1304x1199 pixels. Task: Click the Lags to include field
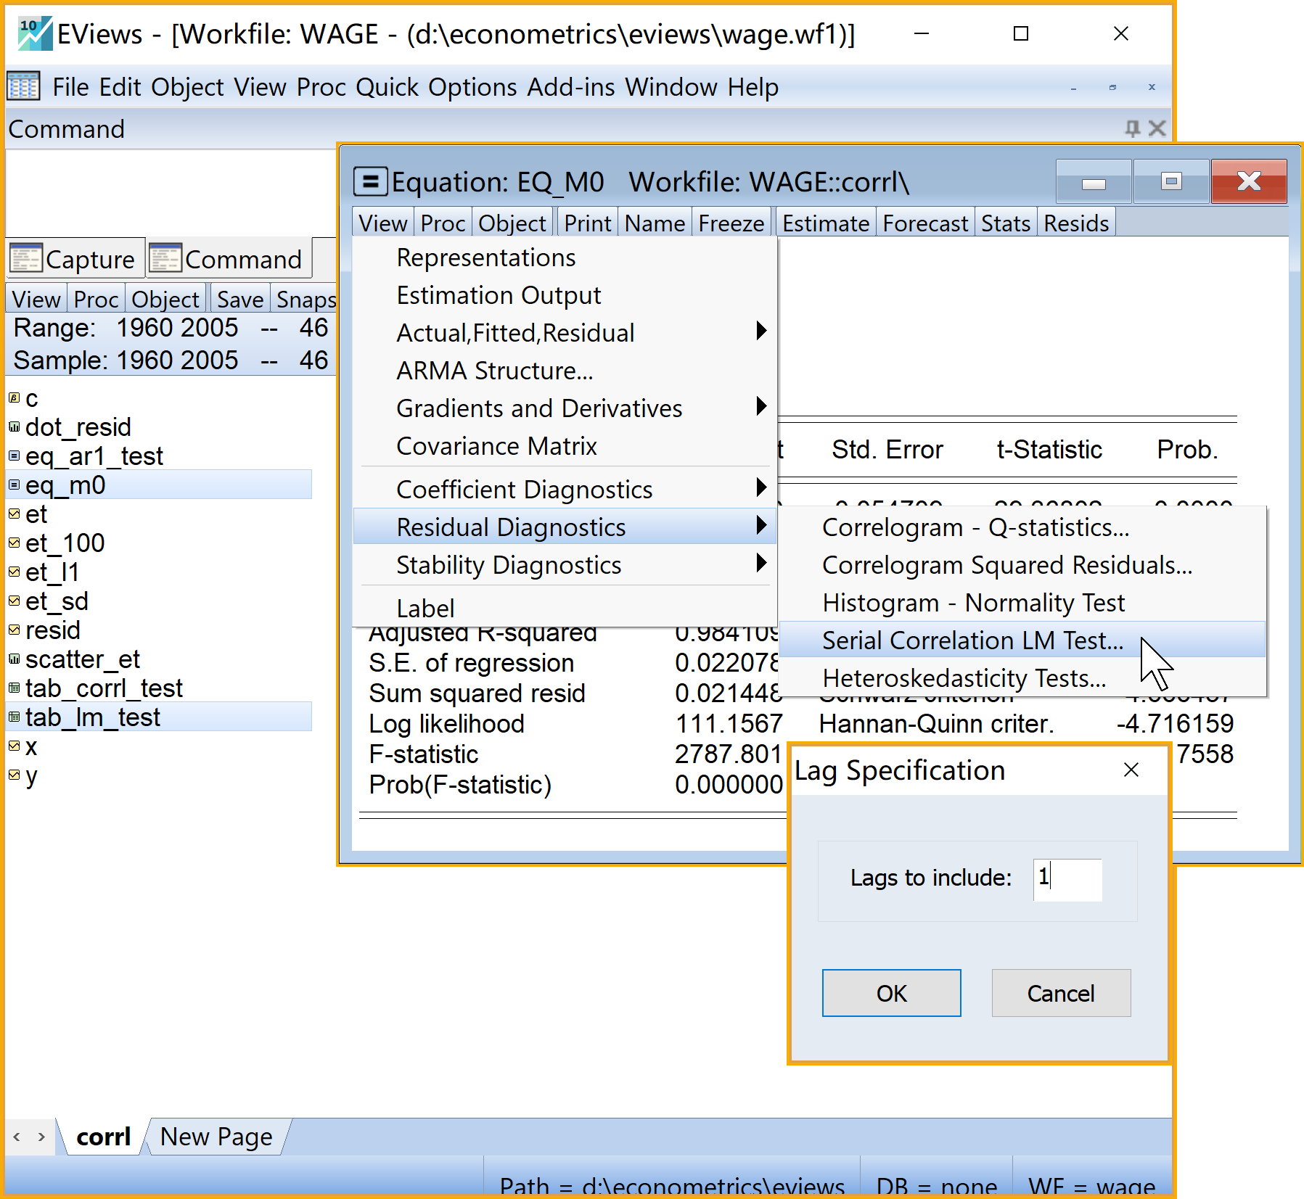(x=1067, y=879)
